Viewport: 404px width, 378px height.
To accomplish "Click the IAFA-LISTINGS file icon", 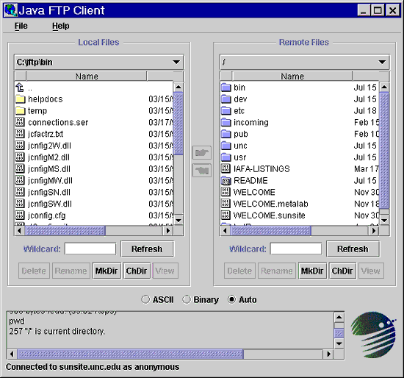I will pyautogui.click(x=226, y=168).
